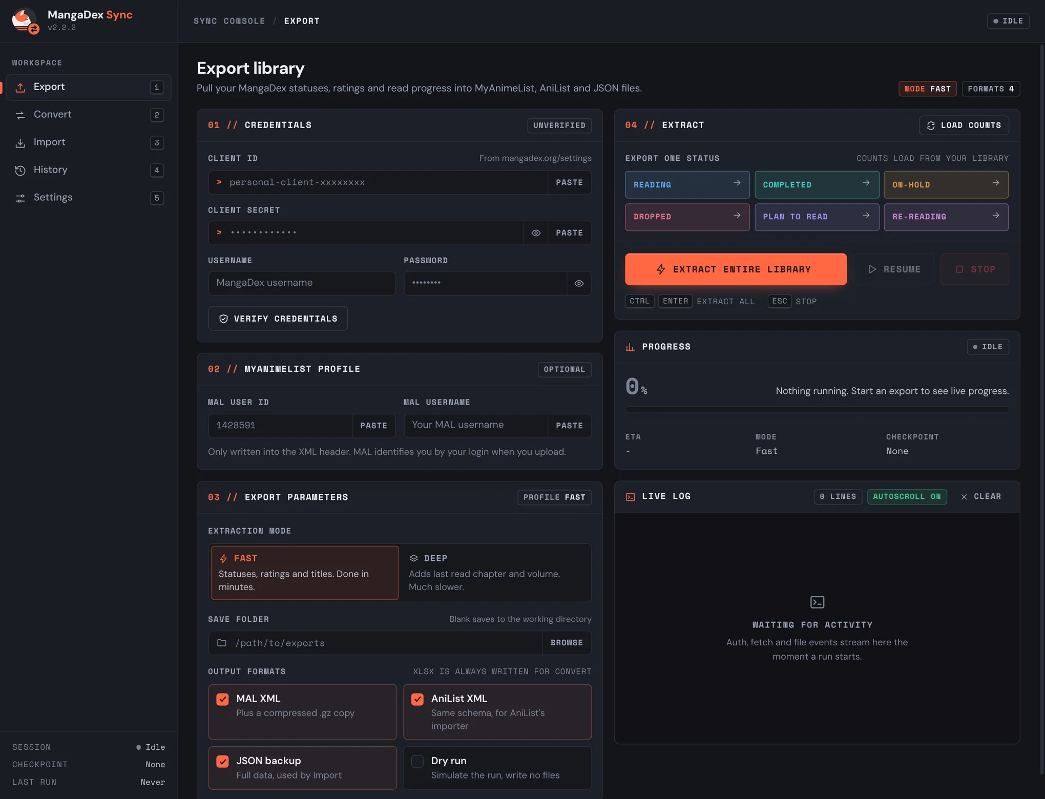Screen dimensions: 1045x799
Task: Click the lightning bolt on Extract Entire Library
Action: click(x=661, y=269)
